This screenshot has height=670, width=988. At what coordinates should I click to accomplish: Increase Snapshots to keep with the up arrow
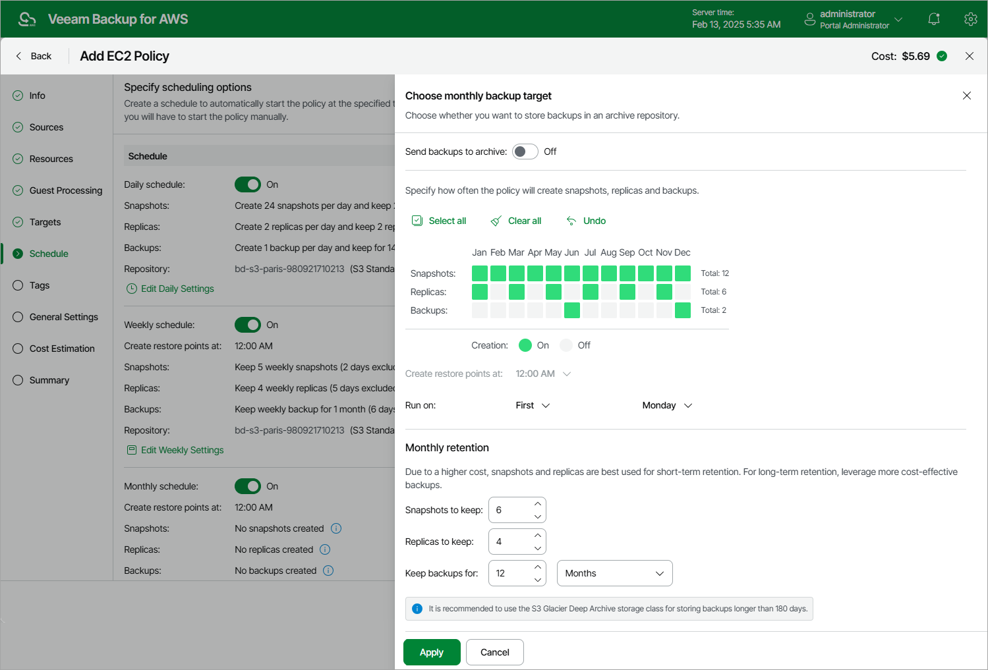click(537, 504)
